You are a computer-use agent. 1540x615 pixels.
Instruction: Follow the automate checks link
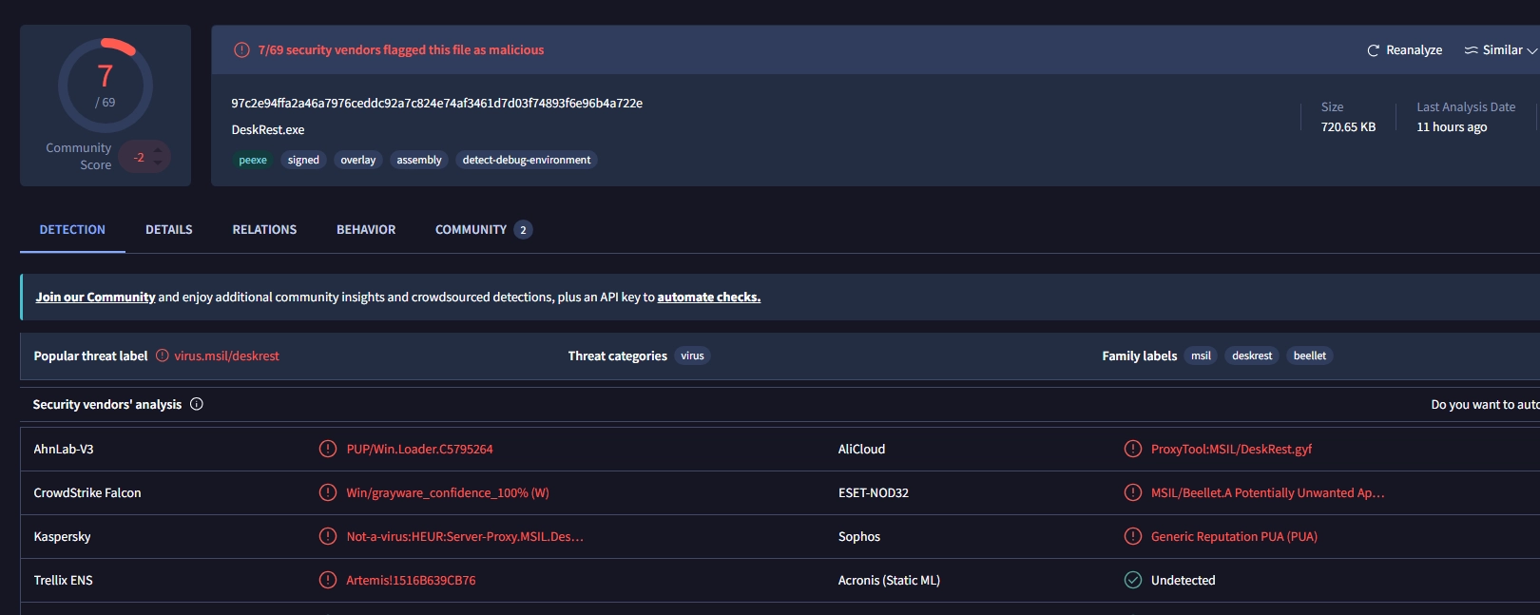[709, 298]
